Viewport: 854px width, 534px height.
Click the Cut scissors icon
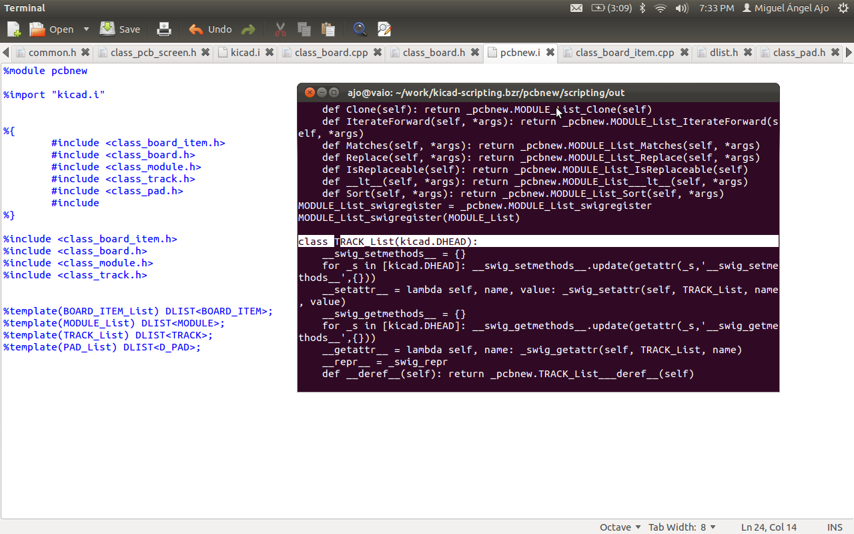pyautogui.click(x=280, y=29)
